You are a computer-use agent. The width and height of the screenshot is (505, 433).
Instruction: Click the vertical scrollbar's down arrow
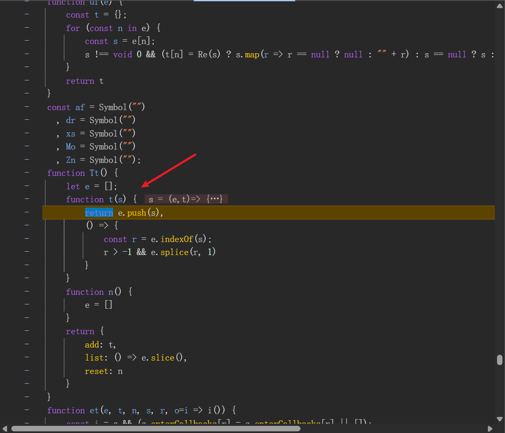[x=500, y=419]
